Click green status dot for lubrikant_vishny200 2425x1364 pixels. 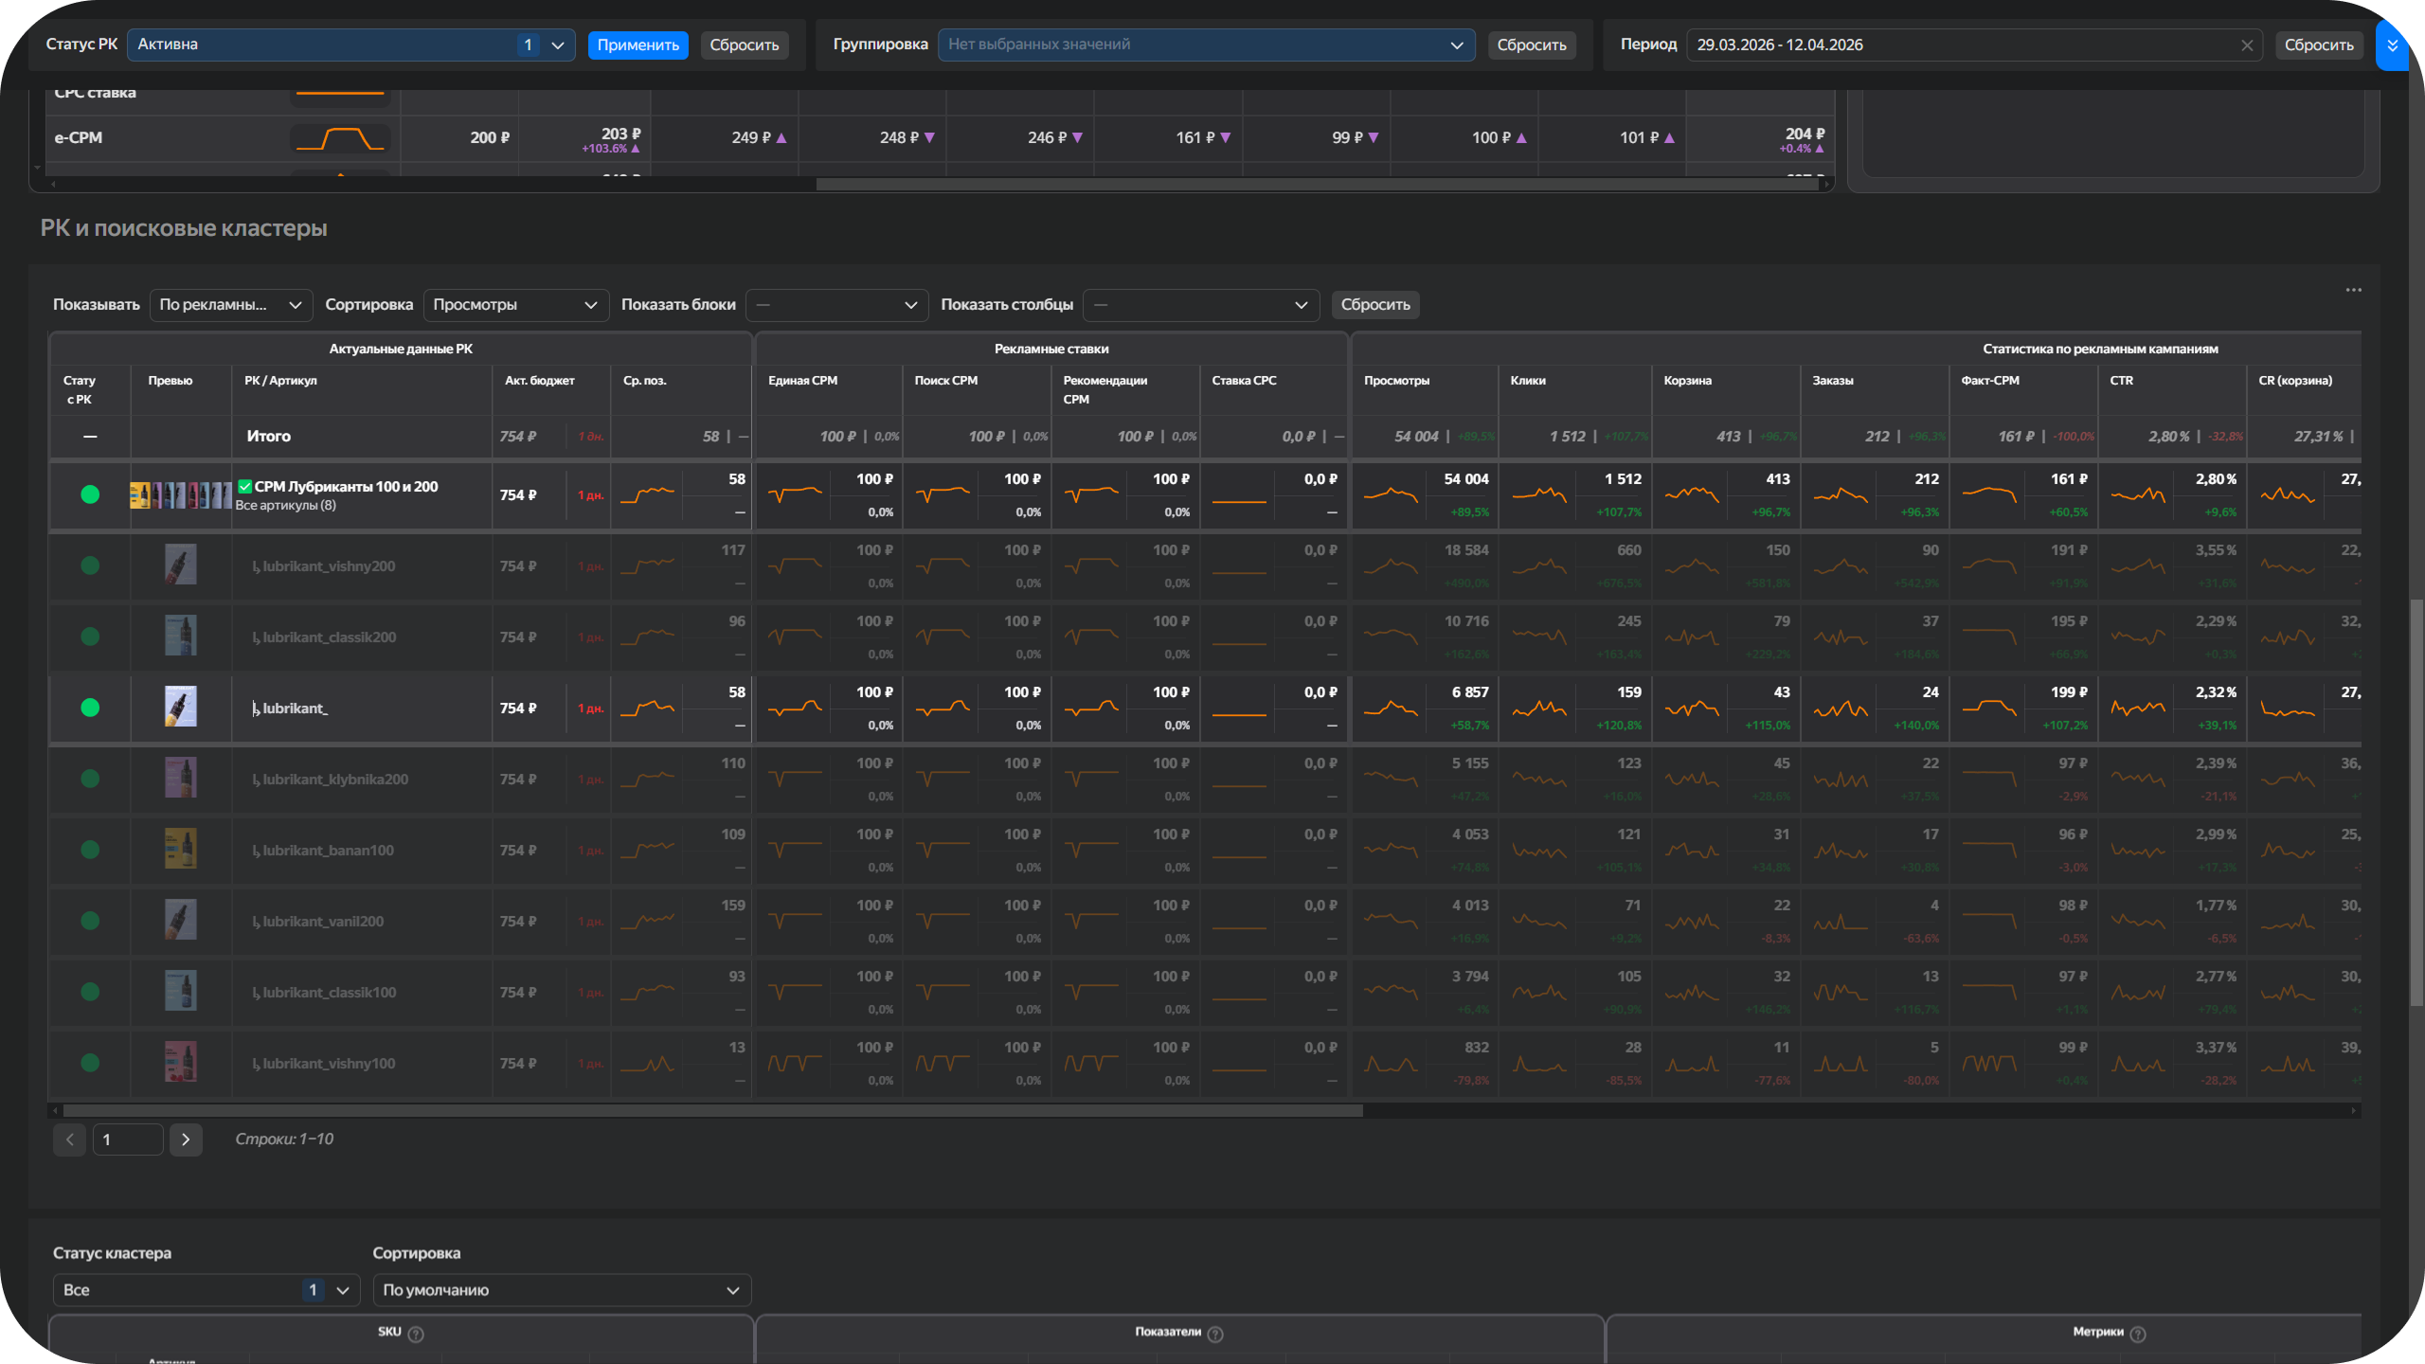tap(90, 565)
